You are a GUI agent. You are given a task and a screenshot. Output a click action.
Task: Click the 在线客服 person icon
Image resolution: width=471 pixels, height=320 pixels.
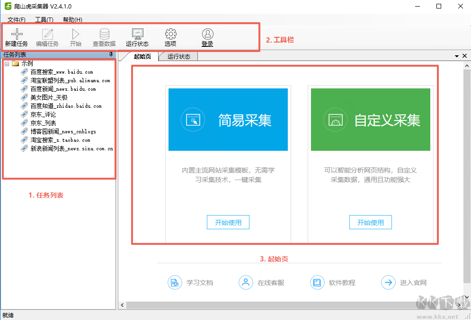246,283
